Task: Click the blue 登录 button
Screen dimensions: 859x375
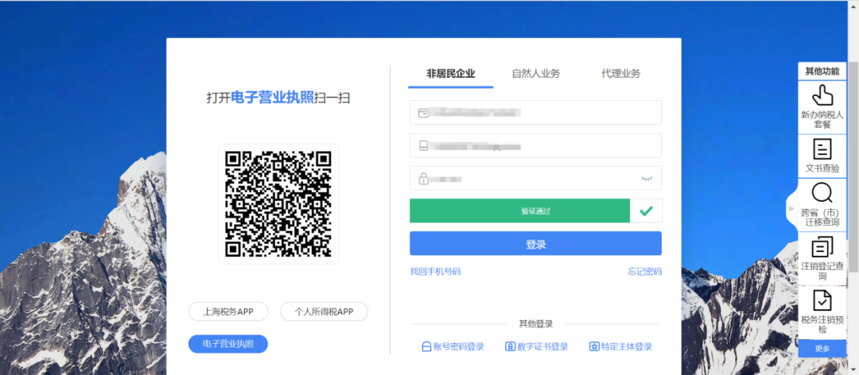Action: [x=535, y=244]
